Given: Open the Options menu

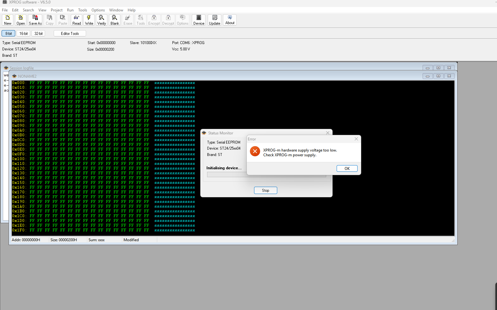Looking at the screenshot, I should tap(98, 10).
